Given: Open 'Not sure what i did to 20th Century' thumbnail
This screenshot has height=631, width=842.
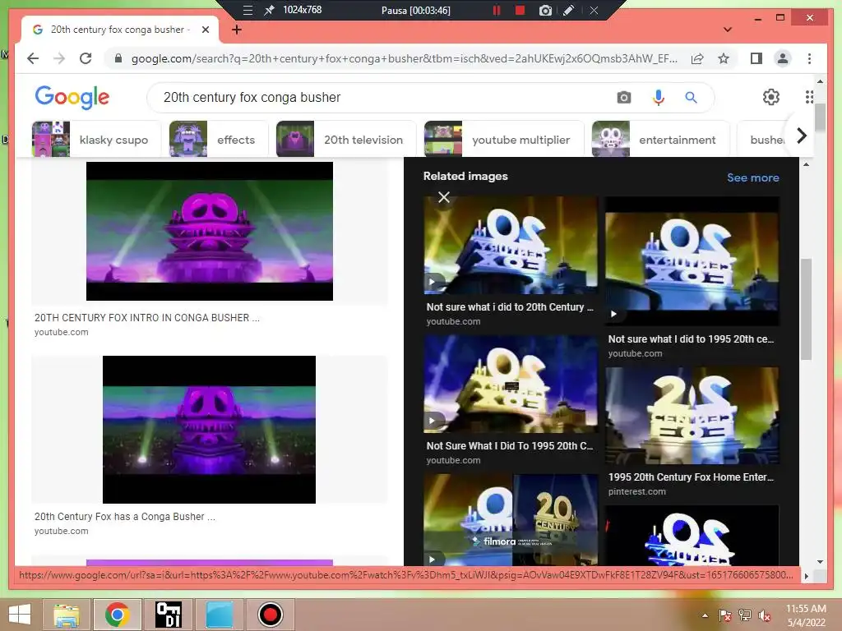Looking at the screenshot, I should (510, 245).
